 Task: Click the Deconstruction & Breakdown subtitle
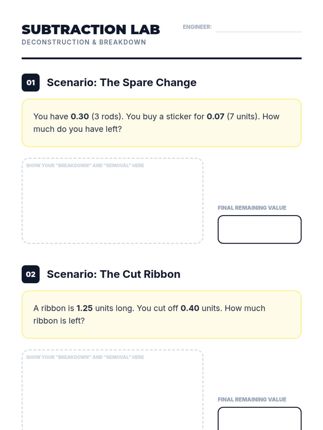point(84,42)
